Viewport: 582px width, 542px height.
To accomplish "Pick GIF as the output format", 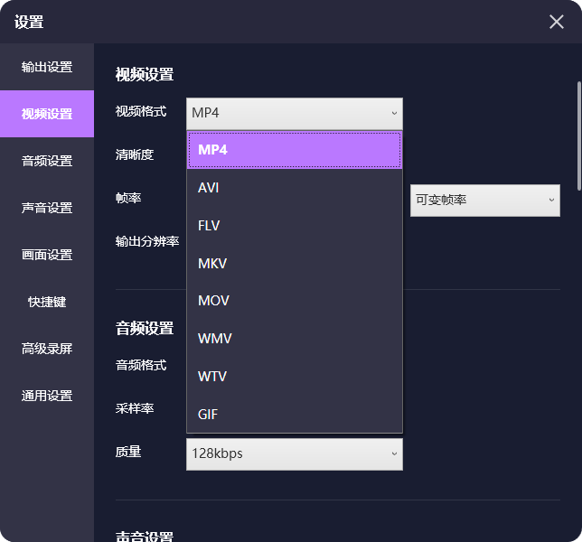I will coord(295,415).
